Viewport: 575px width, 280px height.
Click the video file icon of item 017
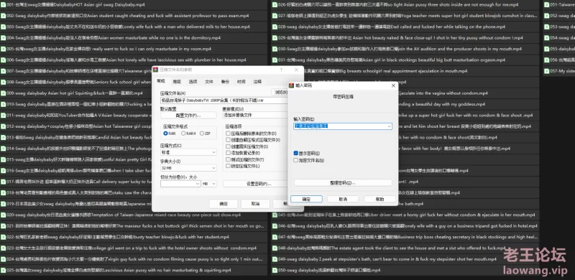[x=4, y=182]
